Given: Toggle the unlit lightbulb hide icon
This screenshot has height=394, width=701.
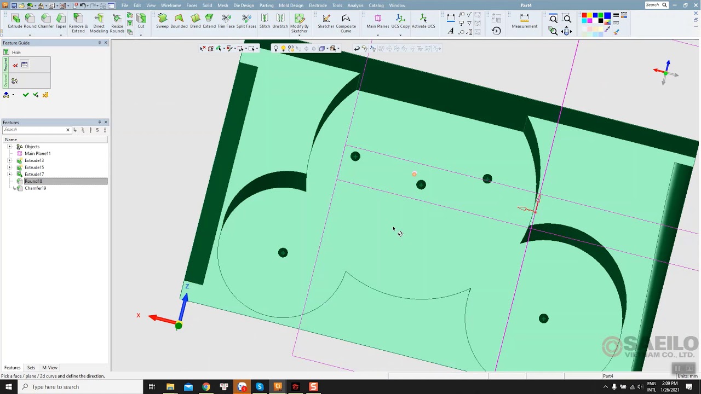Looking at the screenshot, I should click(275, 48).
